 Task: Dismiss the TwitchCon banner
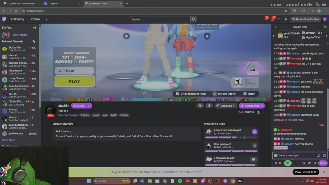tap(324, 172)
